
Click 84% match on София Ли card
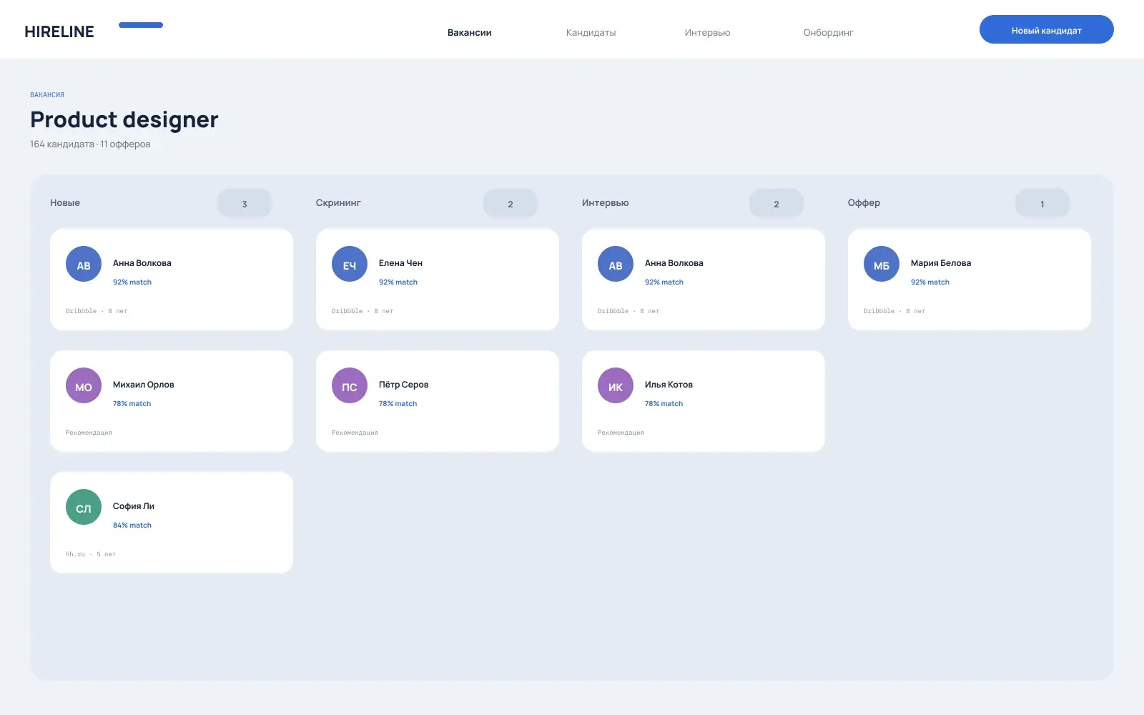pos(132,525)
